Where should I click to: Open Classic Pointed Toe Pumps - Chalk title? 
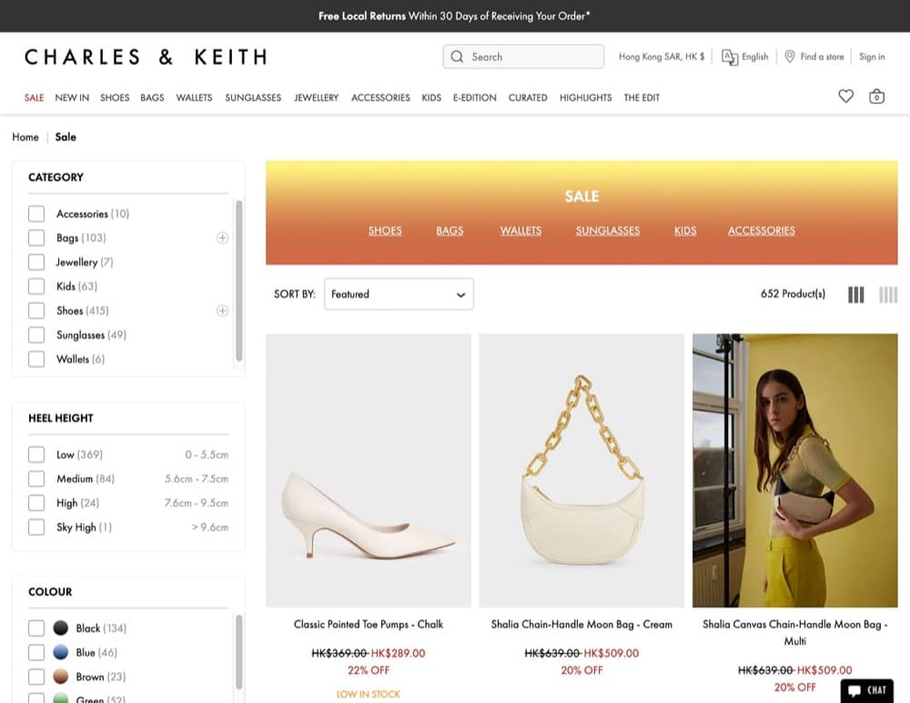(x=369, y=625)
